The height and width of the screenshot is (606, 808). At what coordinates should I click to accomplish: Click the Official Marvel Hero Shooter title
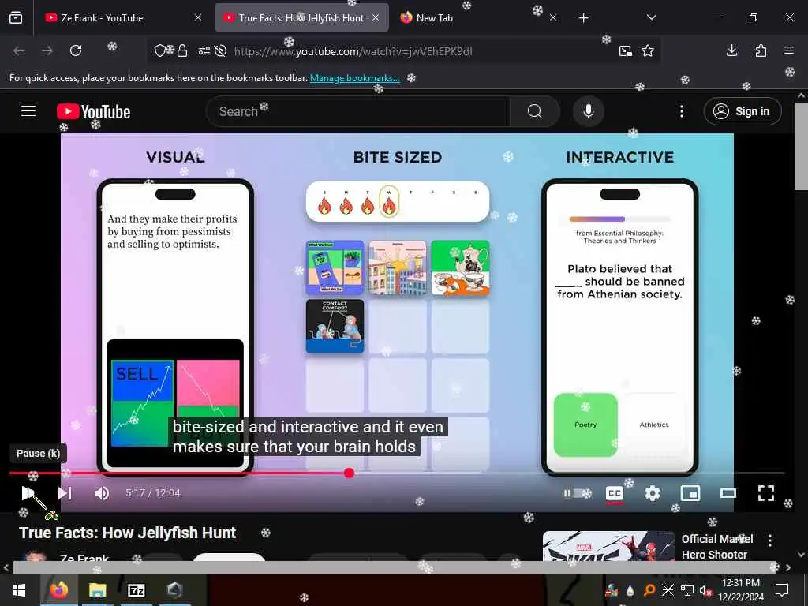click(717, 547)
